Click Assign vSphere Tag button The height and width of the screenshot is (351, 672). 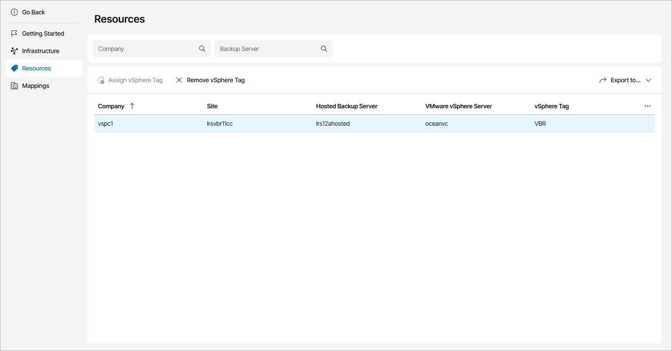coord(130,80)
